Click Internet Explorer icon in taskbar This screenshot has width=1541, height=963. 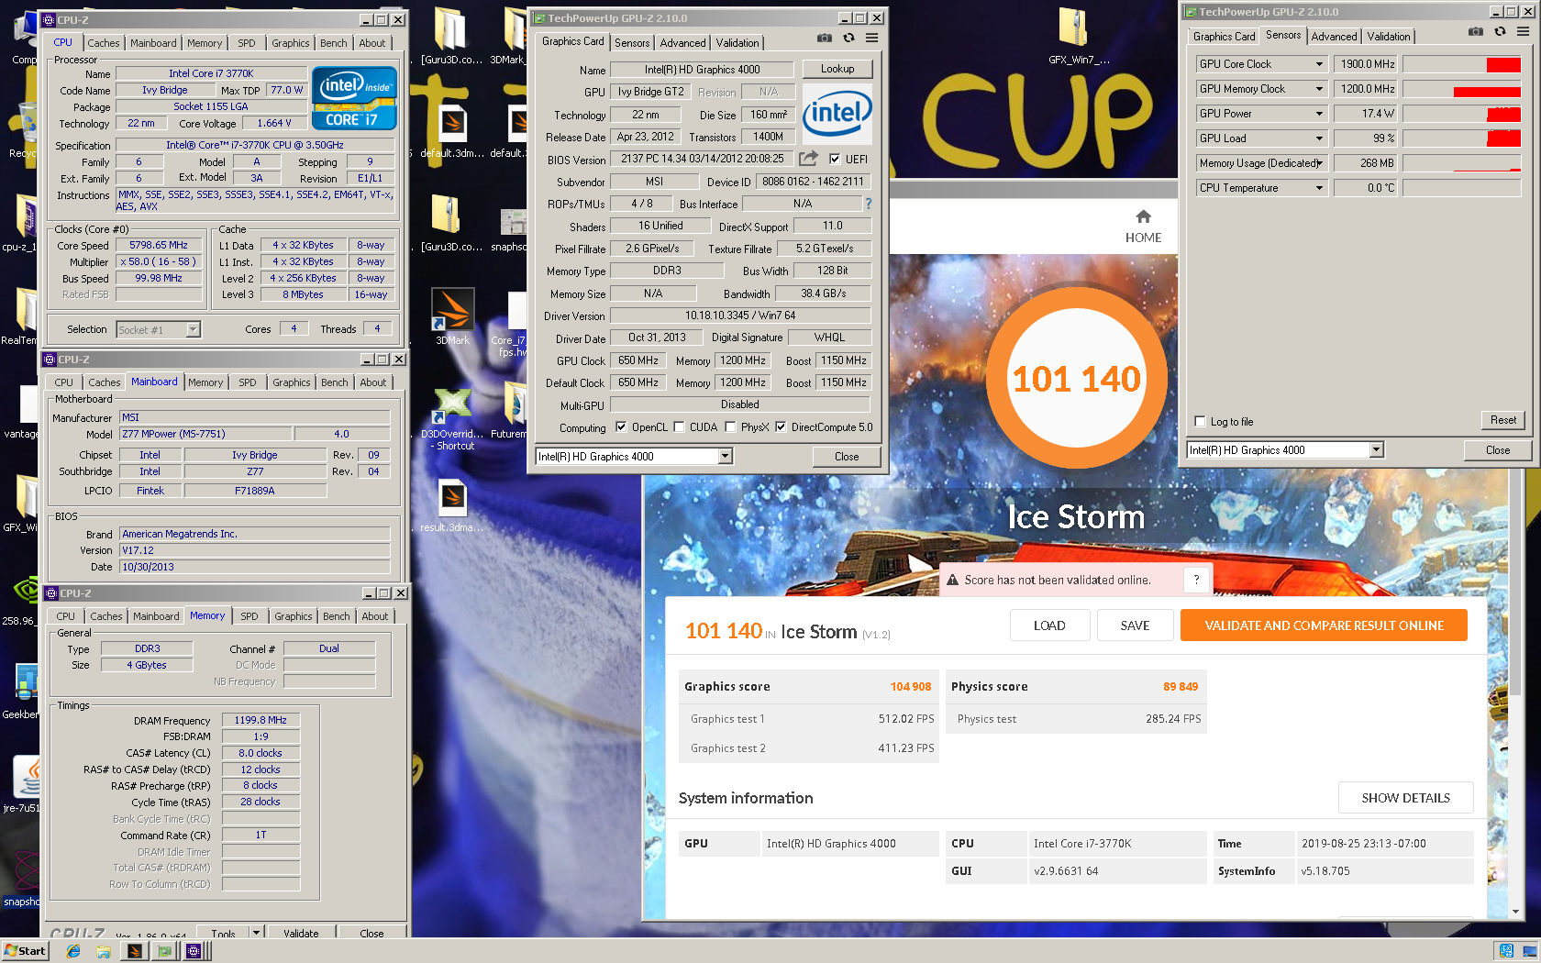point(73,951)
